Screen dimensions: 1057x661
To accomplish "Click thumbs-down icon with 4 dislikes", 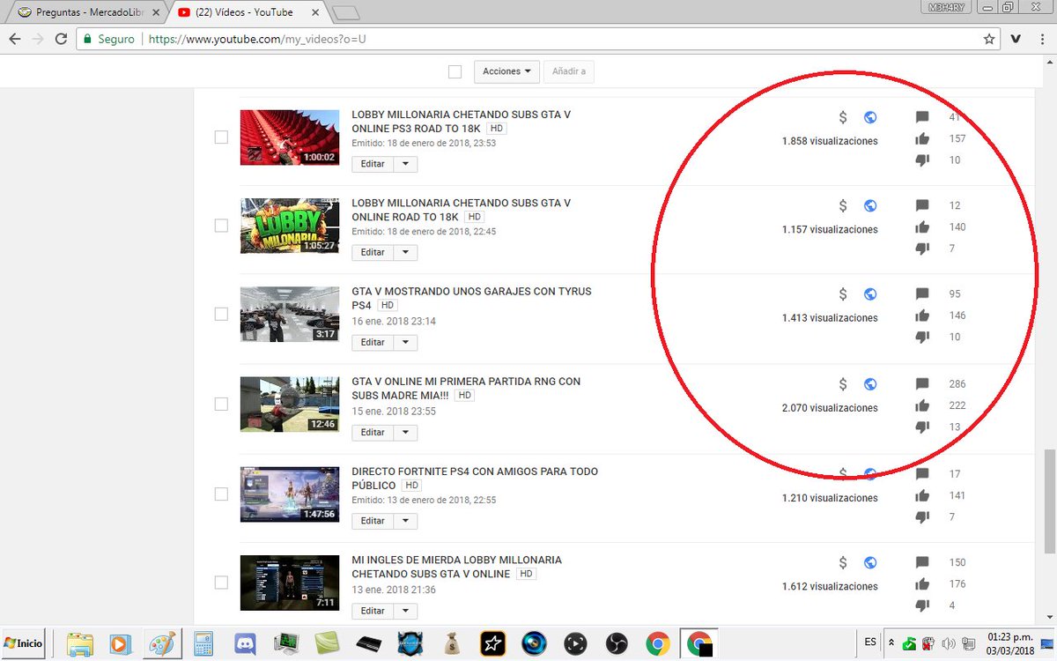I will click(922, 605).
